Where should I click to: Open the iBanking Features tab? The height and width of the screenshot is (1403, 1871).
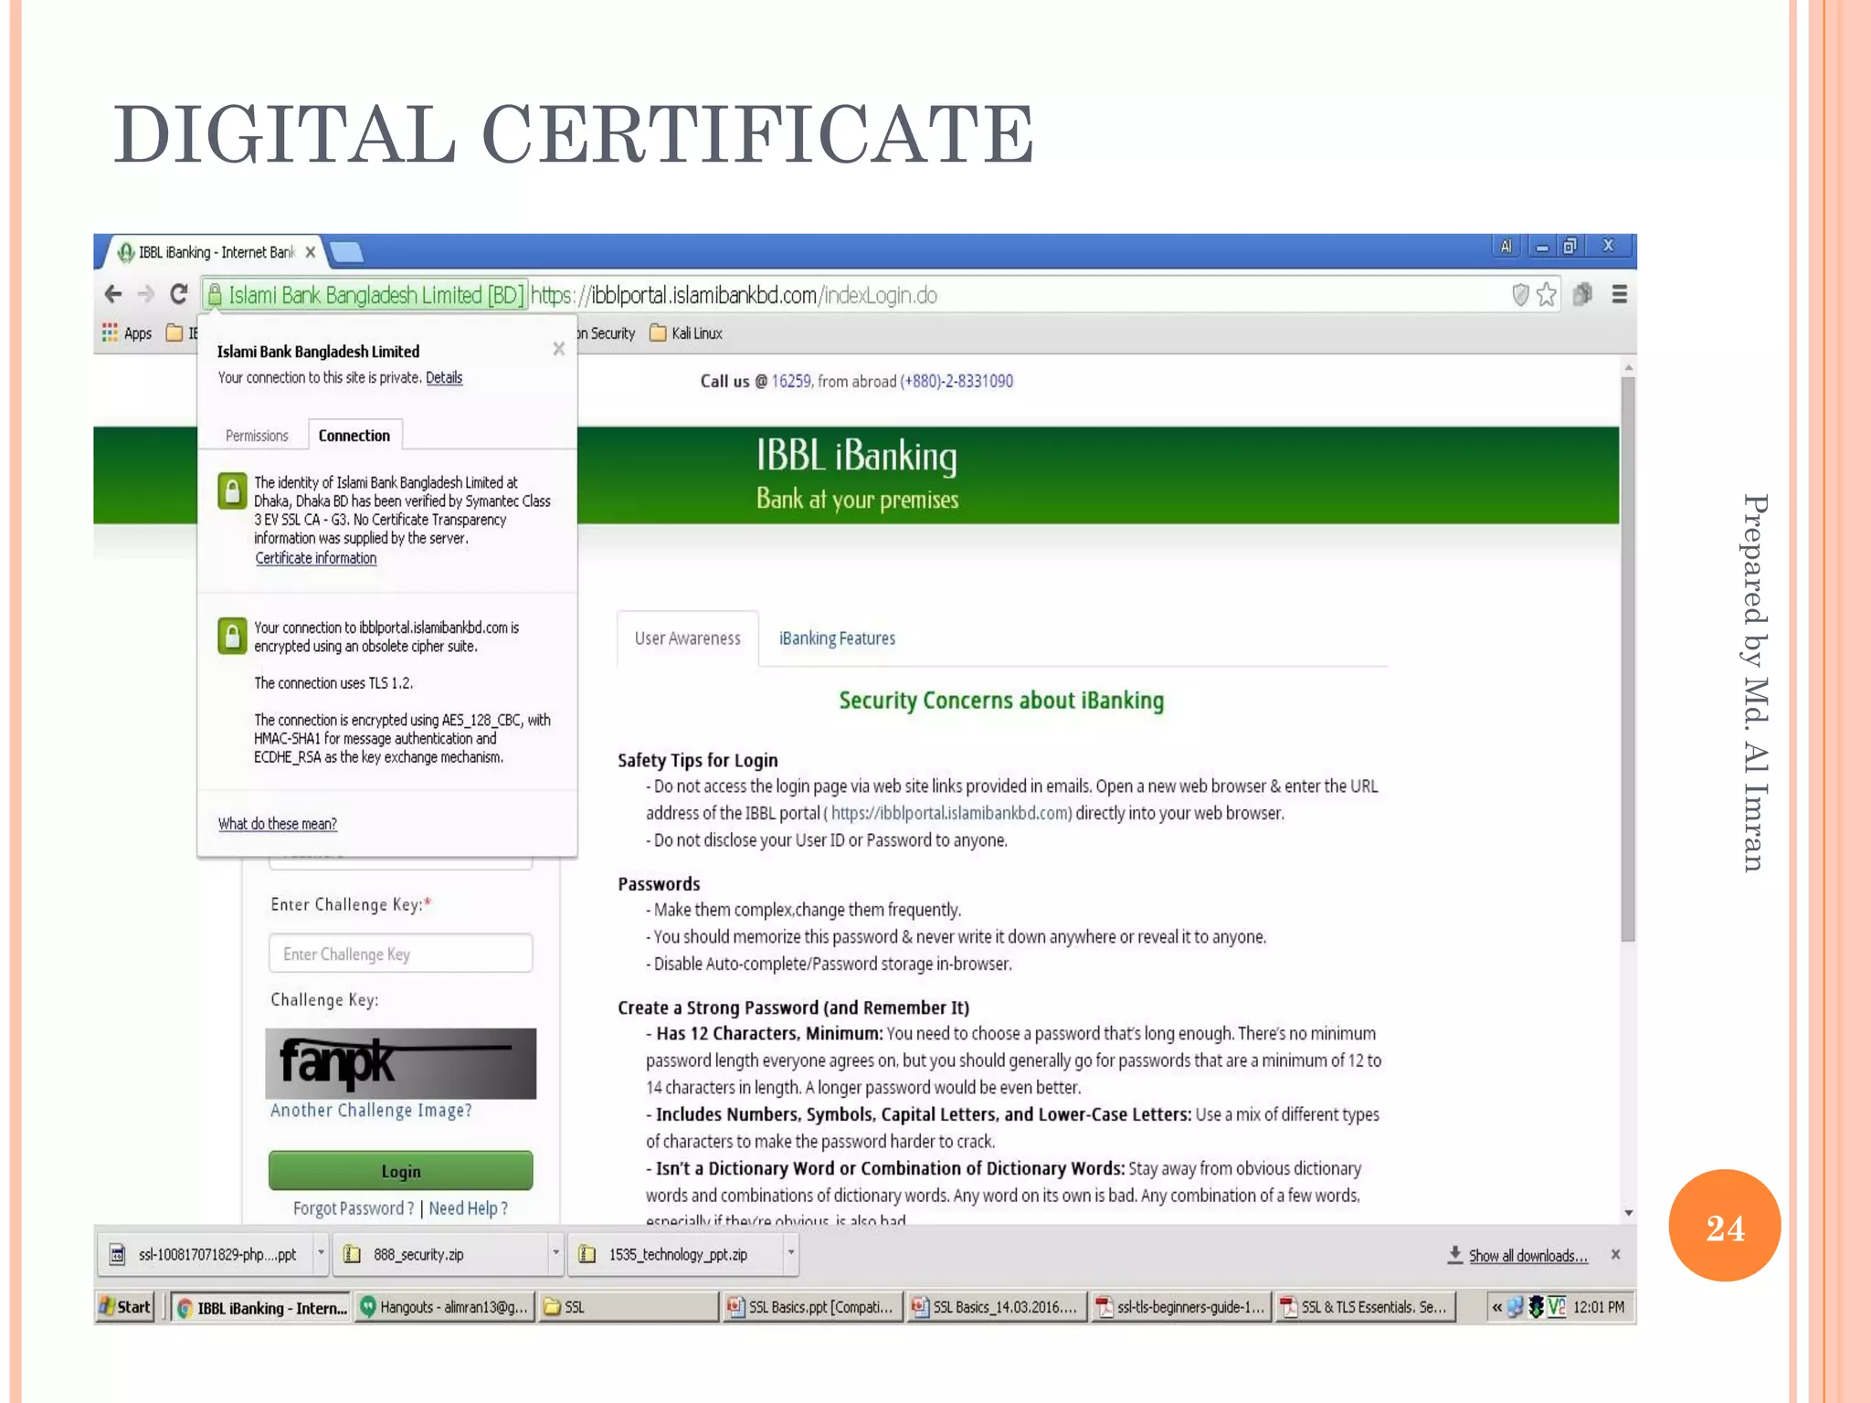tap(837, 638)
